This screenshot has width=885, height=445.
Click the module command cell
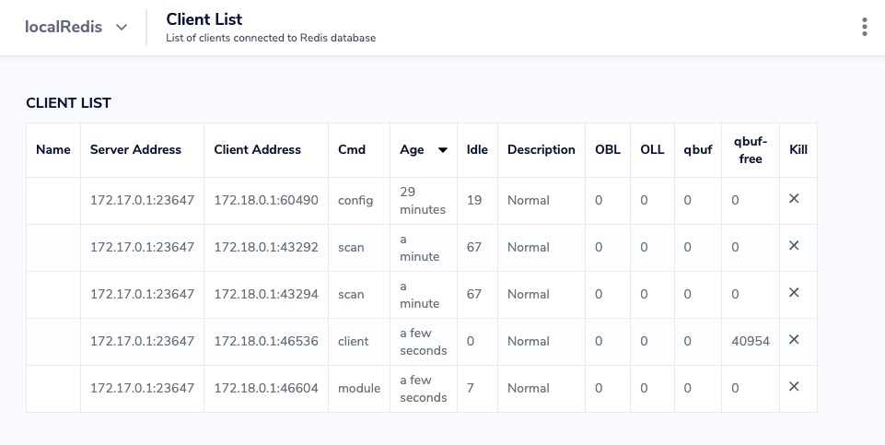pyautogui.click(x=359, y=387)
